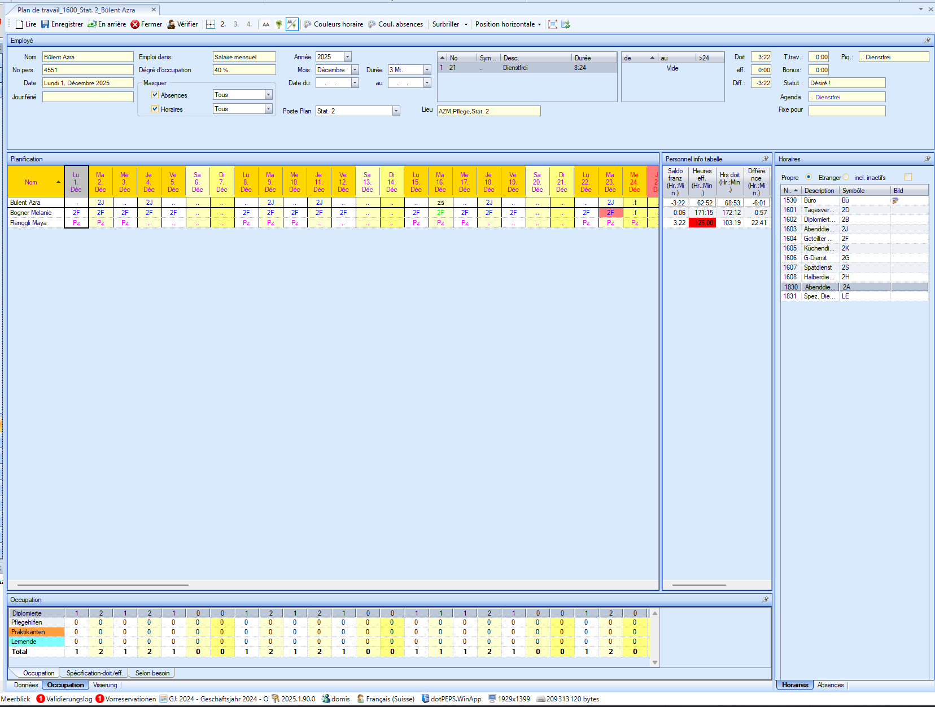
Task: Select the Spätdienst row in Horaires list
Action: (818, 267)
